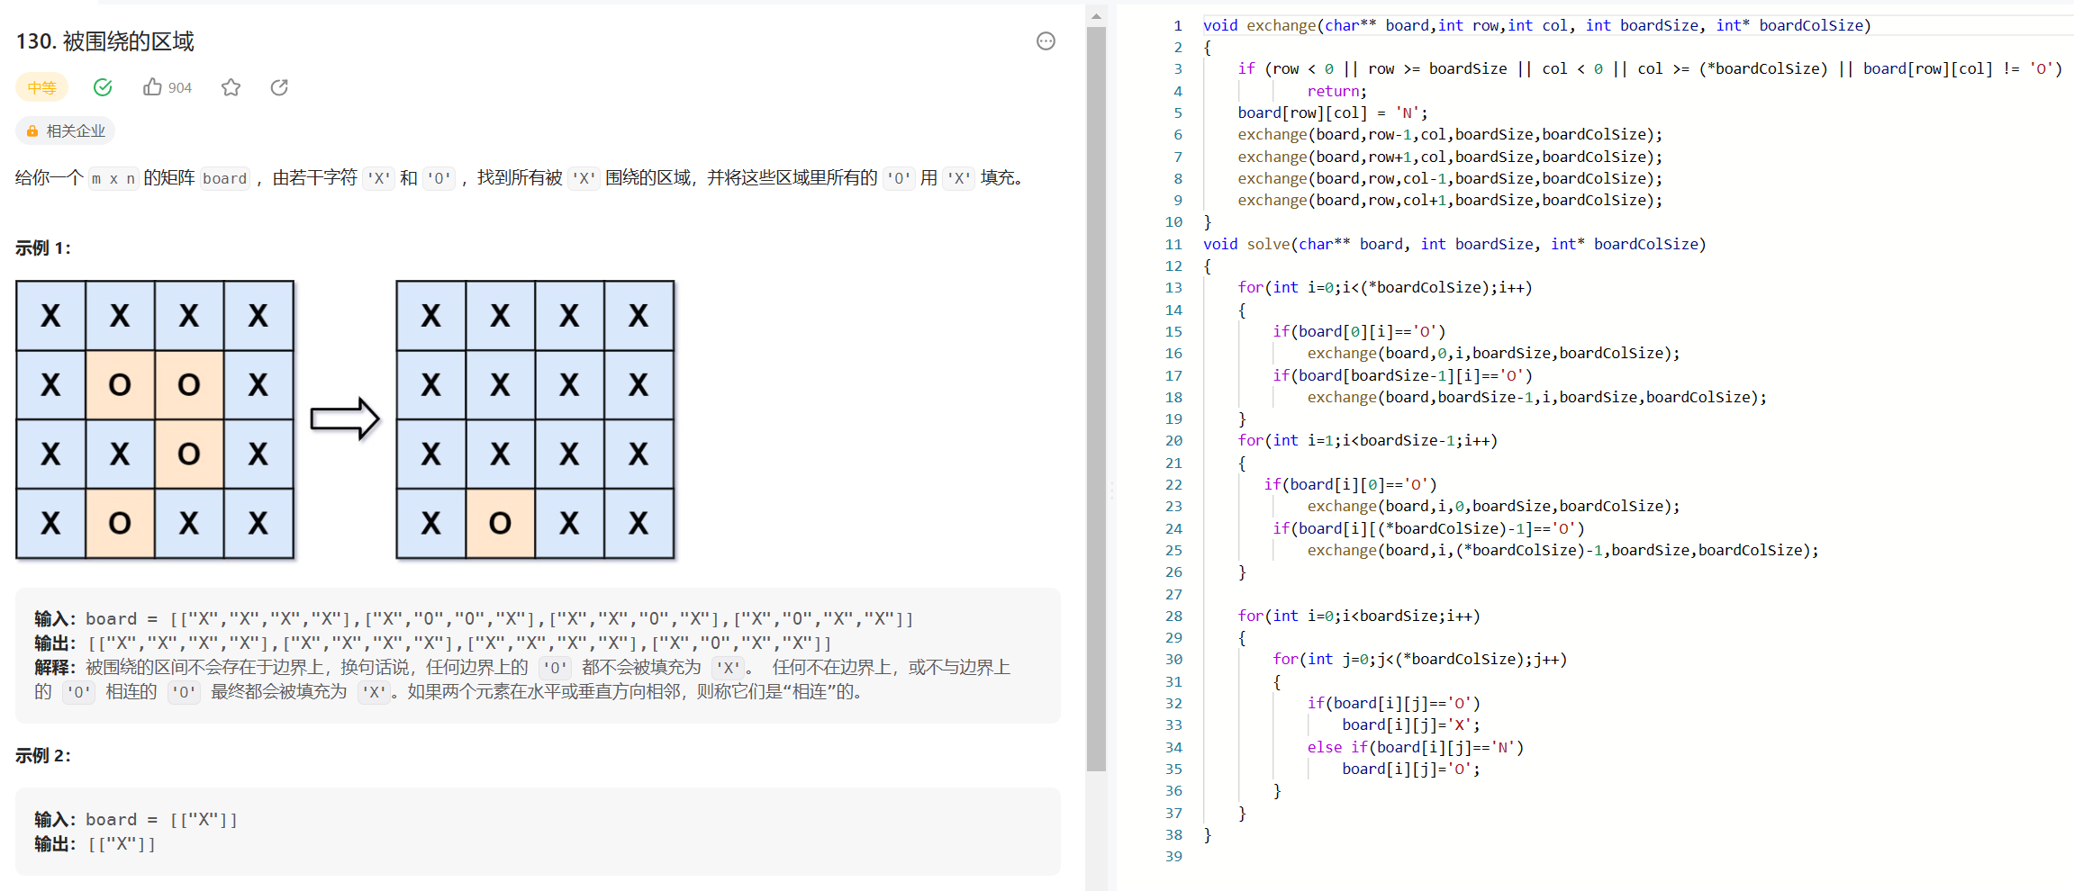Click board[i][j]='X'; on line 33

(x=1411, y=724)
